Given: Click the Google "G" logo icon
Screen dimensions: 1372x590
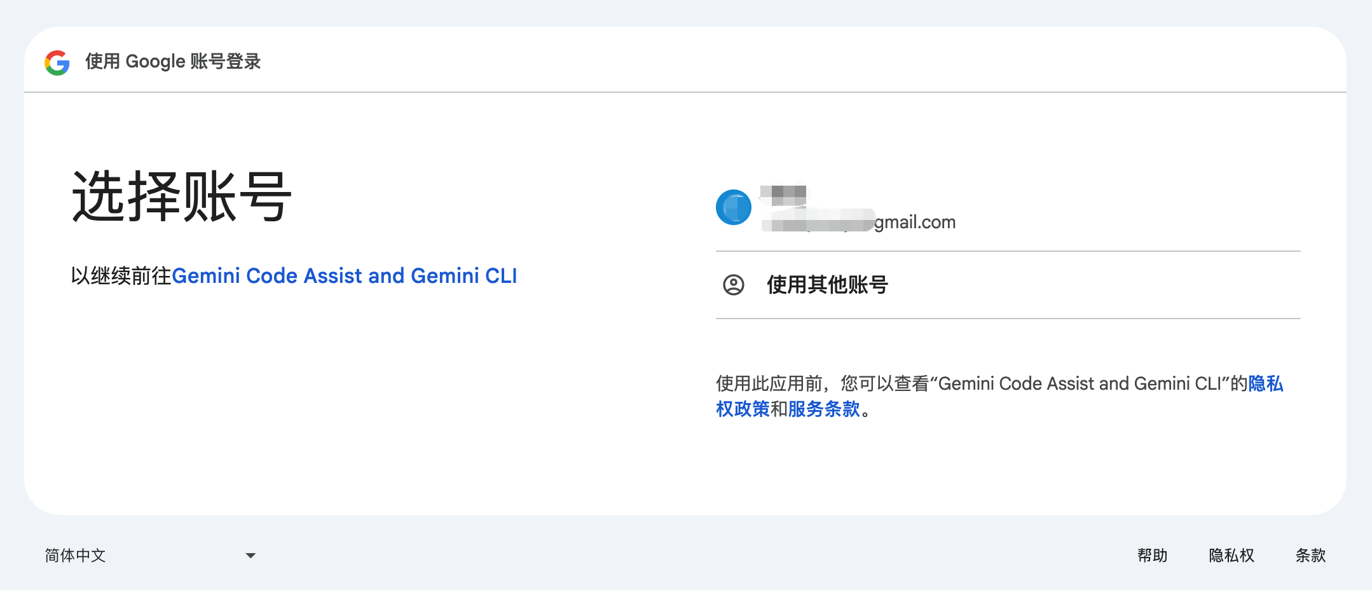Looking at the screenshot, I should pyautogui.click(x=57, y=62).
